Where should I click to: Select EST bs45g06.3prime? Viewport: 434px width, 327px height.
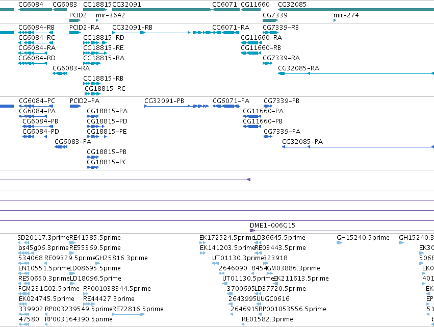click(x=43, y=248)
